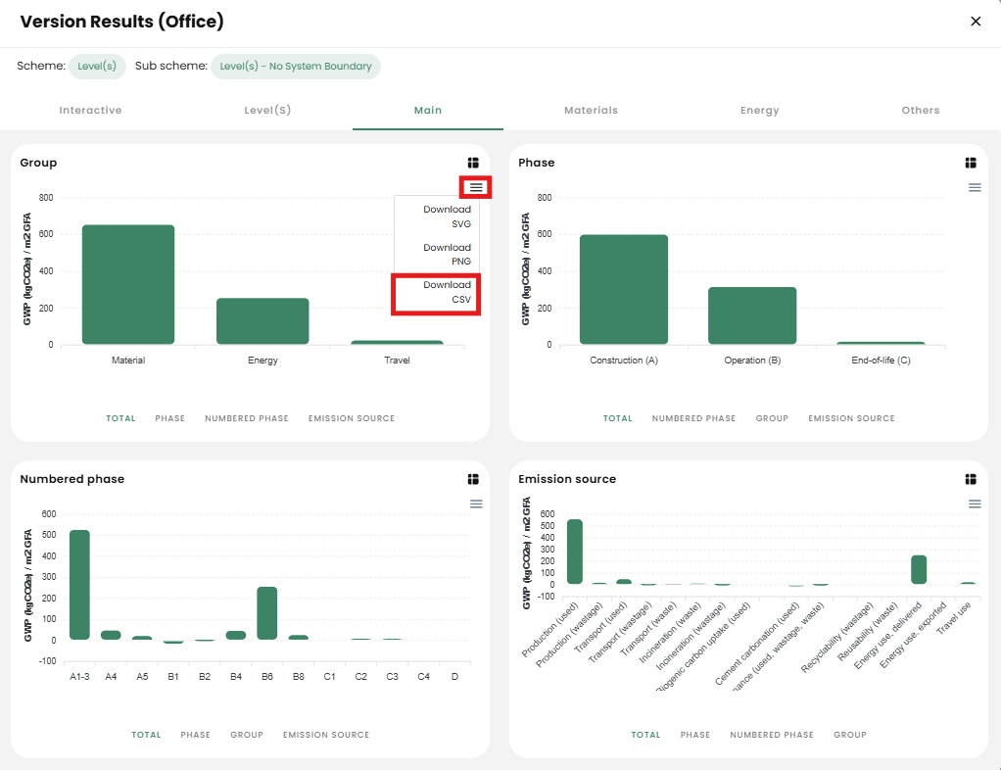This screenshot has height=770, width=1001.
Task: Select EMISSION SOURCE in Numbered phase chart
Action: point(326,735)
